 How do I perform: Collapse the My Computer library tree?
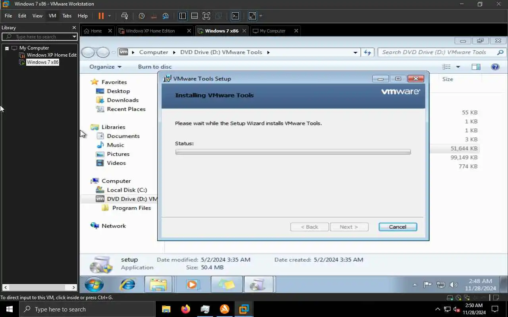click(x=7, y=48)
